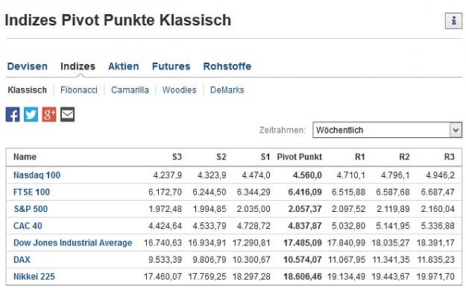The width and height of the screenshot is (466, 288).
Task: Switch to the Aktien tab
Action: pyautogui.click(x=123, y=66)
